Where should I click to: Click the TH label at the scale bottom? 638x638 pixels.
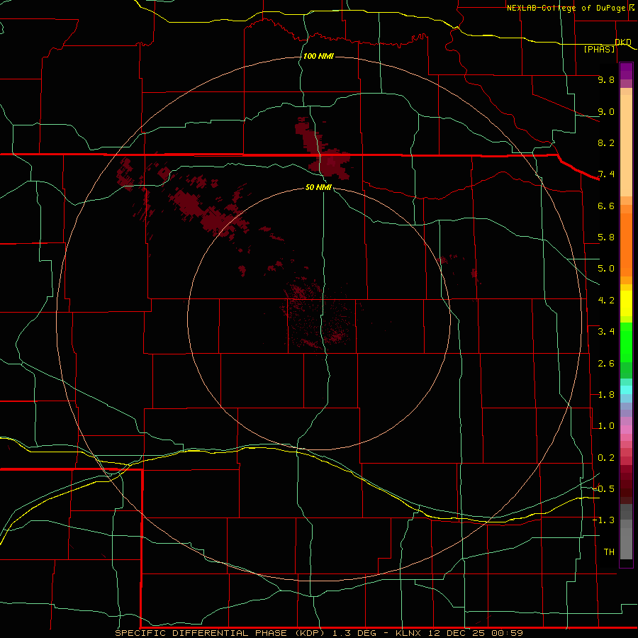click(x=609, y=552)
